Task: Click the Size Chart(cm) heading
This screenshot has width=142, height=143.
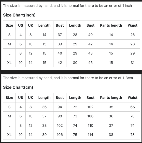Action: (x=18, y=87)
